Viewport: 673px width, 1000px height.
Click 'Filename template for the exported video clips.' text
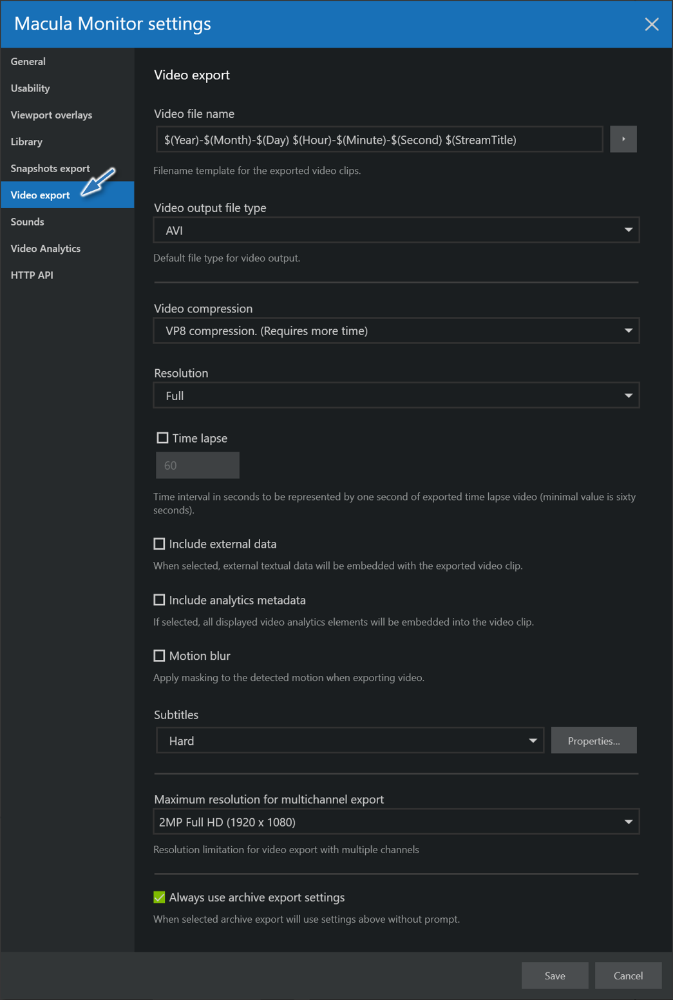pos(257,171)
